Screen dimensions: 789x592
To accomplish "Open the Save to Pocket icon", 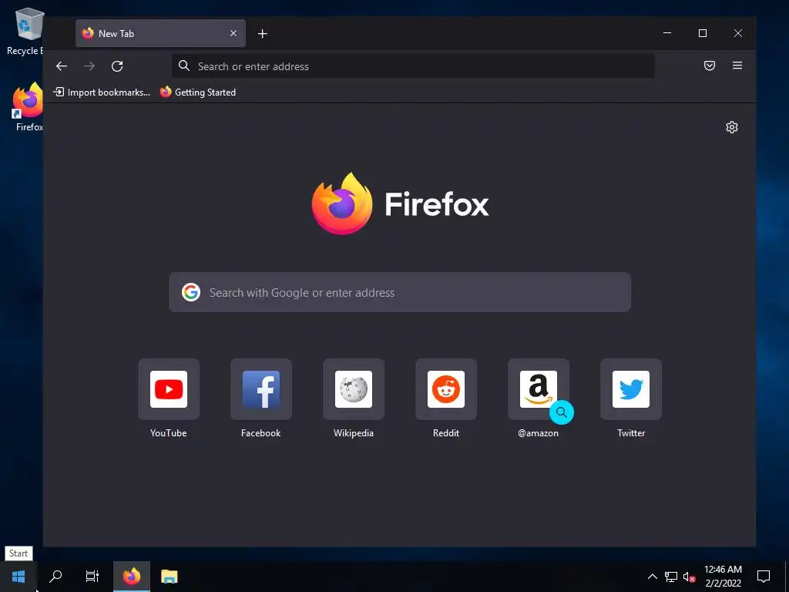I will 710,66.
